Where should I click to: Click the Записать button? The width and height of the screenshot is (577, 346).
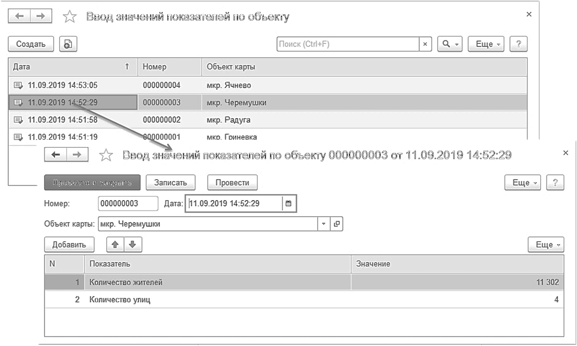pos(171,183)
